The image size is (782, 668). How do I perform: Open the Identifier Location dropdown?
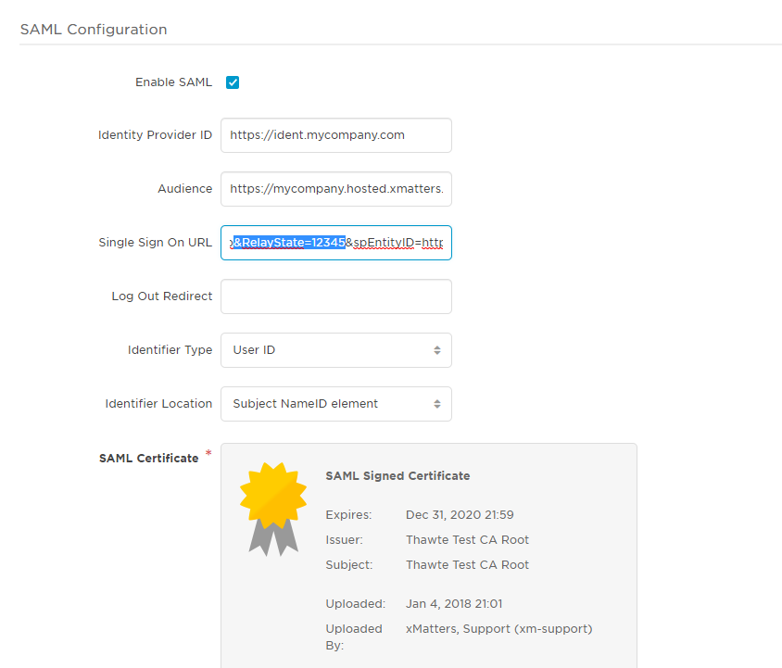tap(336, 404)
